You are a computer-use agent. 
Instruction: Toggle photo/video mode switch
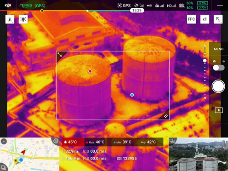click(219, 68)
